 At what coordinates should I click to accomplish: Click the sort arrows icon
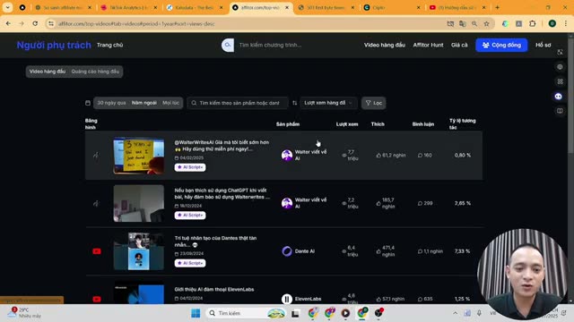pos(295,103)
